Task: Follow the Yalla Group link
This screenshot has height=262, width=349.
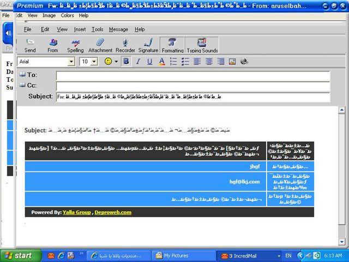Action: (76, 212)
